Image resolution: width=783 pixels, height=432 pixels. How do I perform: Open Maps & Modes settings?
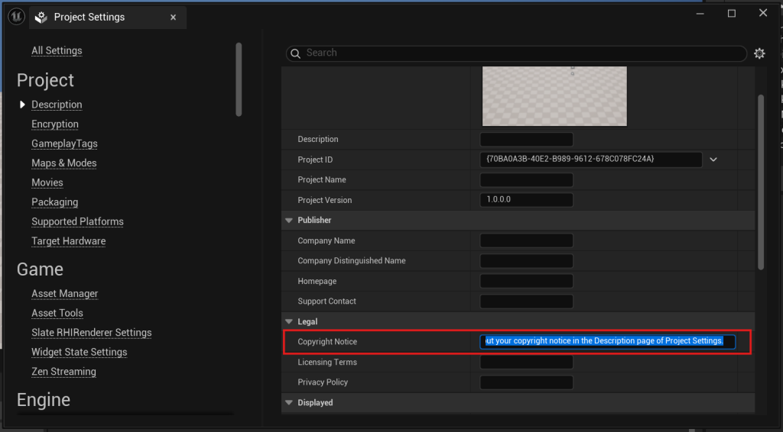64,163
